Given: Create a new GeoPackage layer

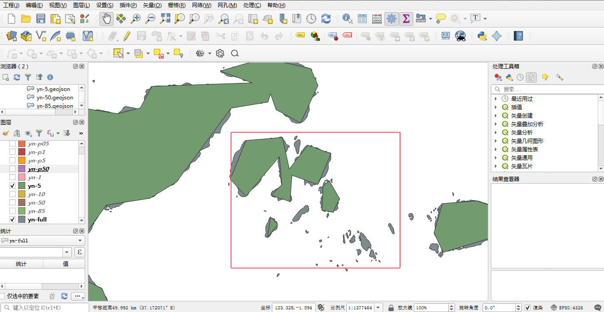Looking at the screenshot, I should (x=26, y=36).
